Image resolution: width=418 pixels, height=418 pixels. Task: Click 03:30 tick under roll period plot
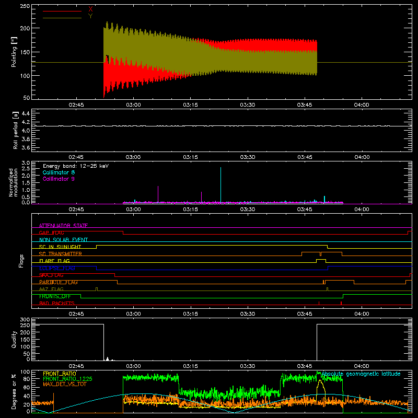point(247,157)
